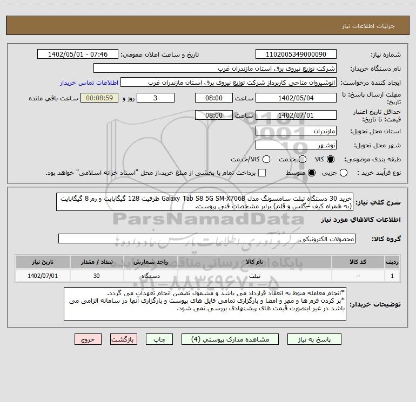Click the شهر محل تحویل field نوشهر

[x=296, y=145]
